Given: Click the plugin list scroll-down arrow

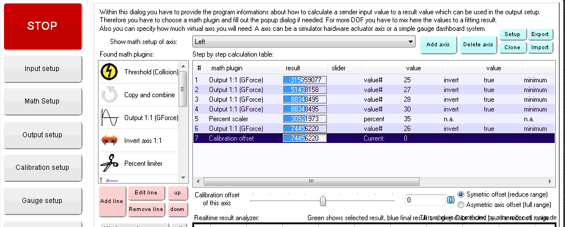Looking at the screenshot, I should (x=183, y=178).
